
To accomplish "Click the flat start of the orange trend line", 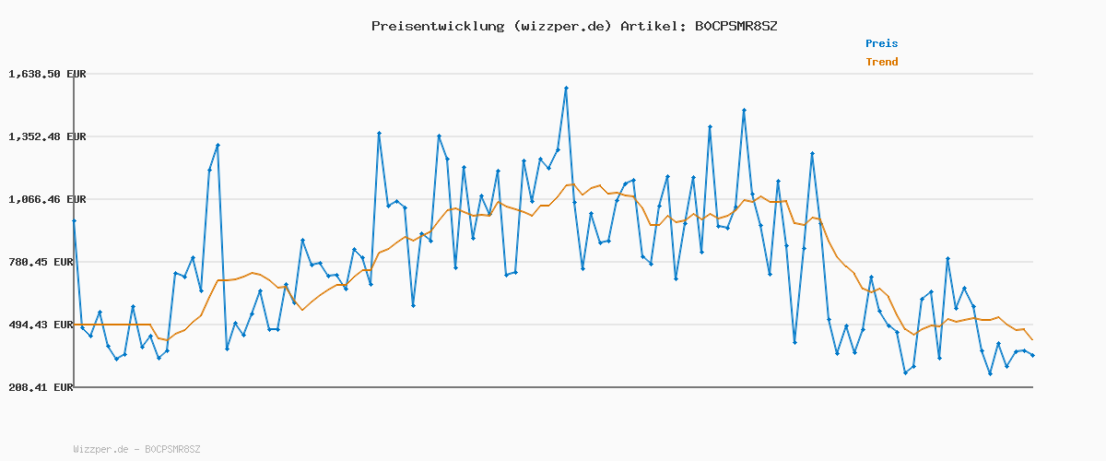I will (x=111, y=325).
